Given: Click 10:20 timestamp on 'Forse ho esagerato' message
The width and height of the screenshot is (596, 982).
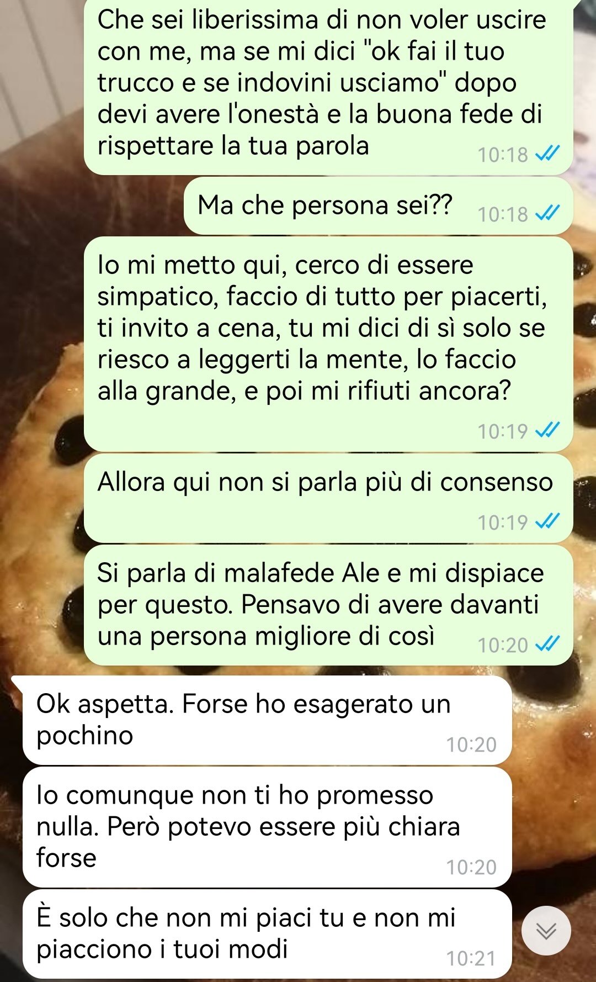Looking at the screenshot, I should click(x=471, y=745).
